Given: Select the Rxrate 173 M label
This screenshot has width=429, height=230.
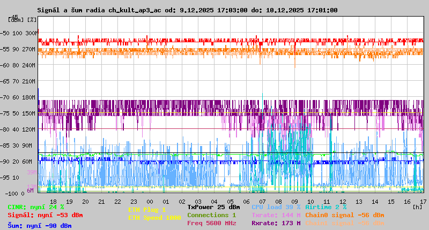Looking at the screenshot, I should [x=276, y=223].
